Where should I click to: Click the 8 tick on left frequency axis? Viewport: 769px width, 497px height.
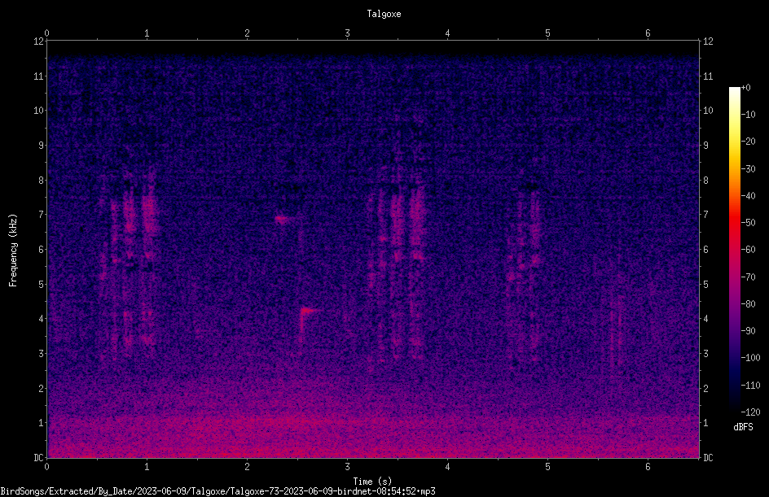[42, 181]
